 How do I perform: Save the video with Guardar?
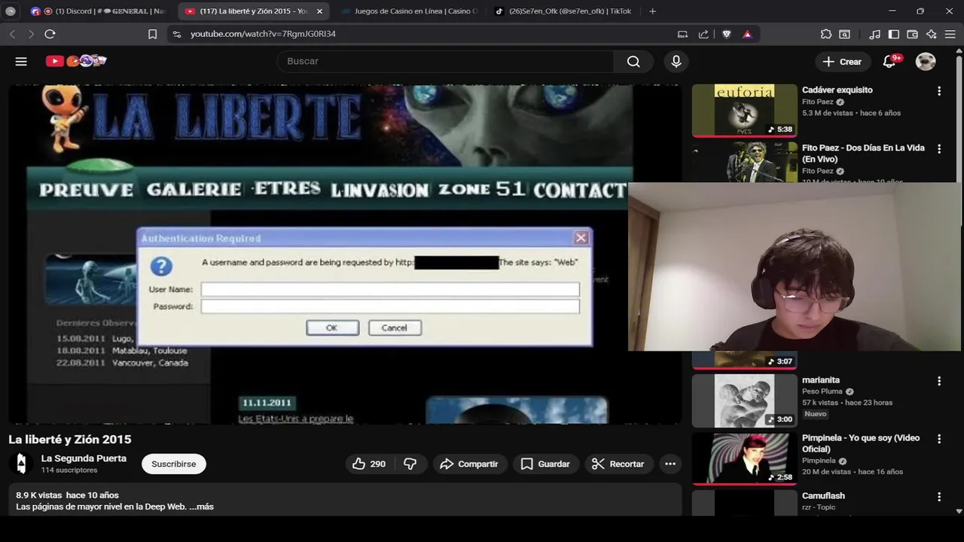[x=545, y=464]
